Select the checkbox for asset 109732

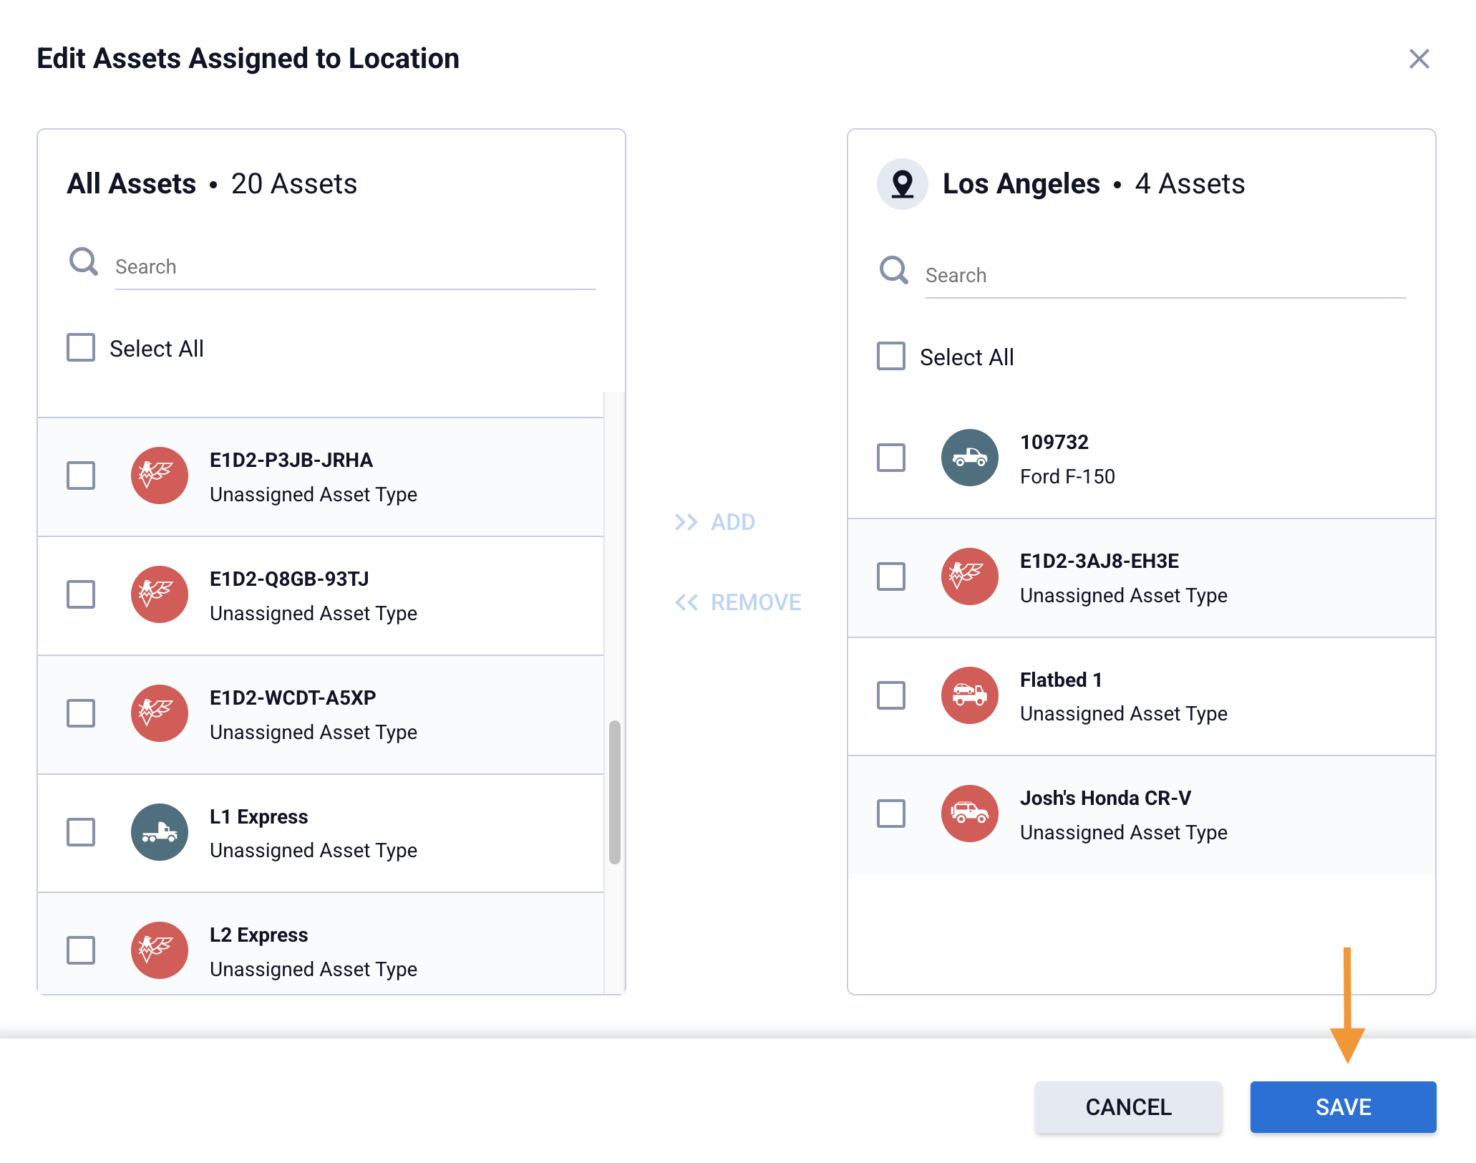891,458
